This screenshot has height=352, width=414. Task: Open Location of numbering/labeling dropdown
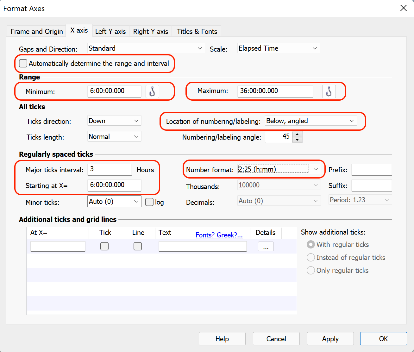(311, 121)
